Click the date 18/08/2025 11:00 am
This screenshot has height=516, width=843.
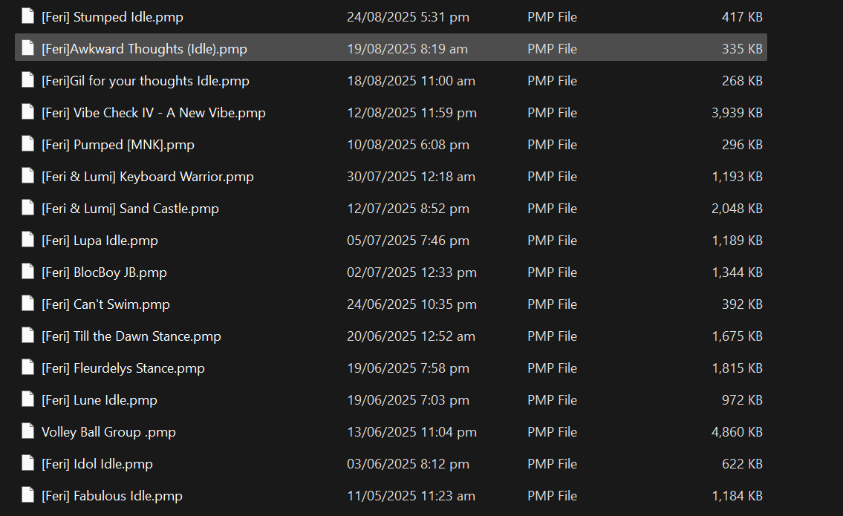411,81
